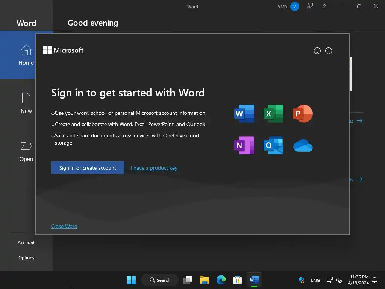Click the PowerPoint app icon in dialog

pyautogui.click(x=303, y=114)
